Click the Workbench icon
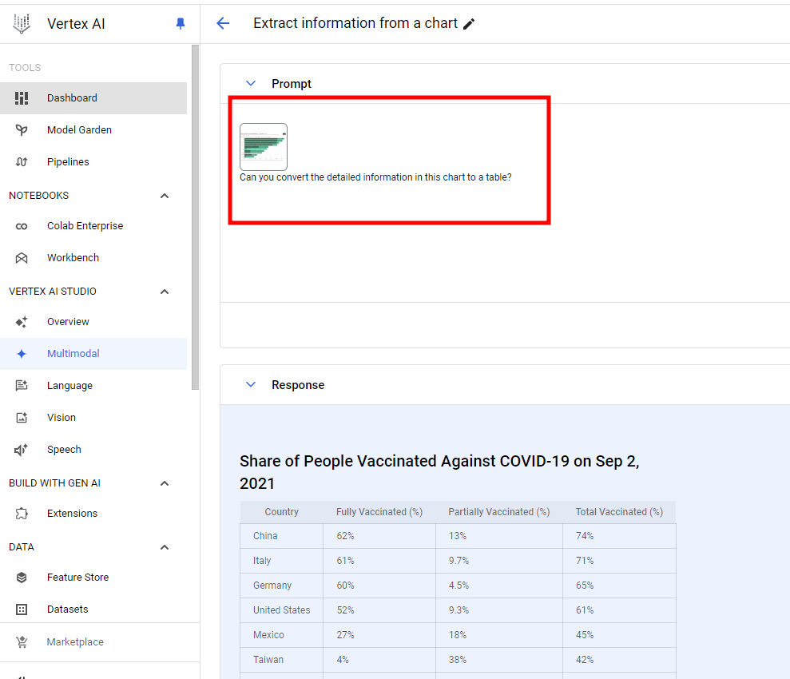Viewport: 790px width, 679px height. pyautogui.click(x=22, y=258)
